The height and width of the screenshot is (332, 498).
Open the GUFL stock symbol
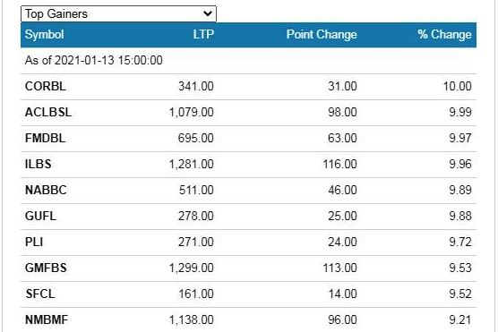[x=40, y=217]
